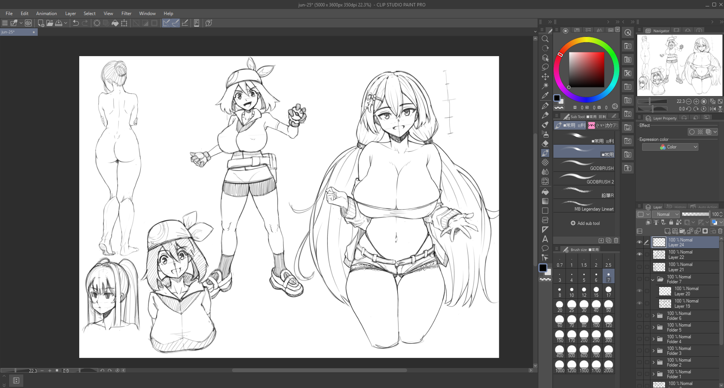The width and height of the screenshot is (724, 388).
Task: Select the Zoom magnifier tool
Action: pyautogui.click(x=545, y=39)
